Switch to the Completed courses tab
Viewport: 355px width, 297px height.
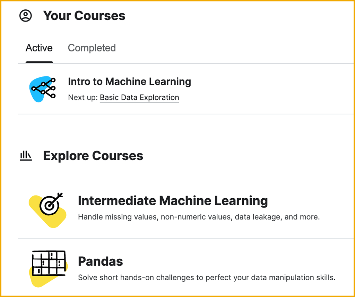click(92, 48)
